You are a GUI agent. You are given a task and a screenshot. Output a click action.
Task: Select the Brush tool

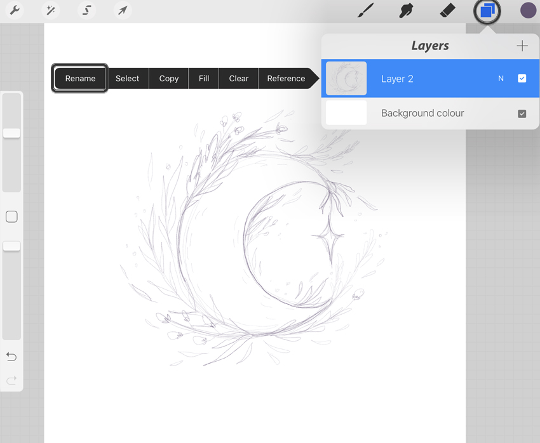click(x=365, y=10)
